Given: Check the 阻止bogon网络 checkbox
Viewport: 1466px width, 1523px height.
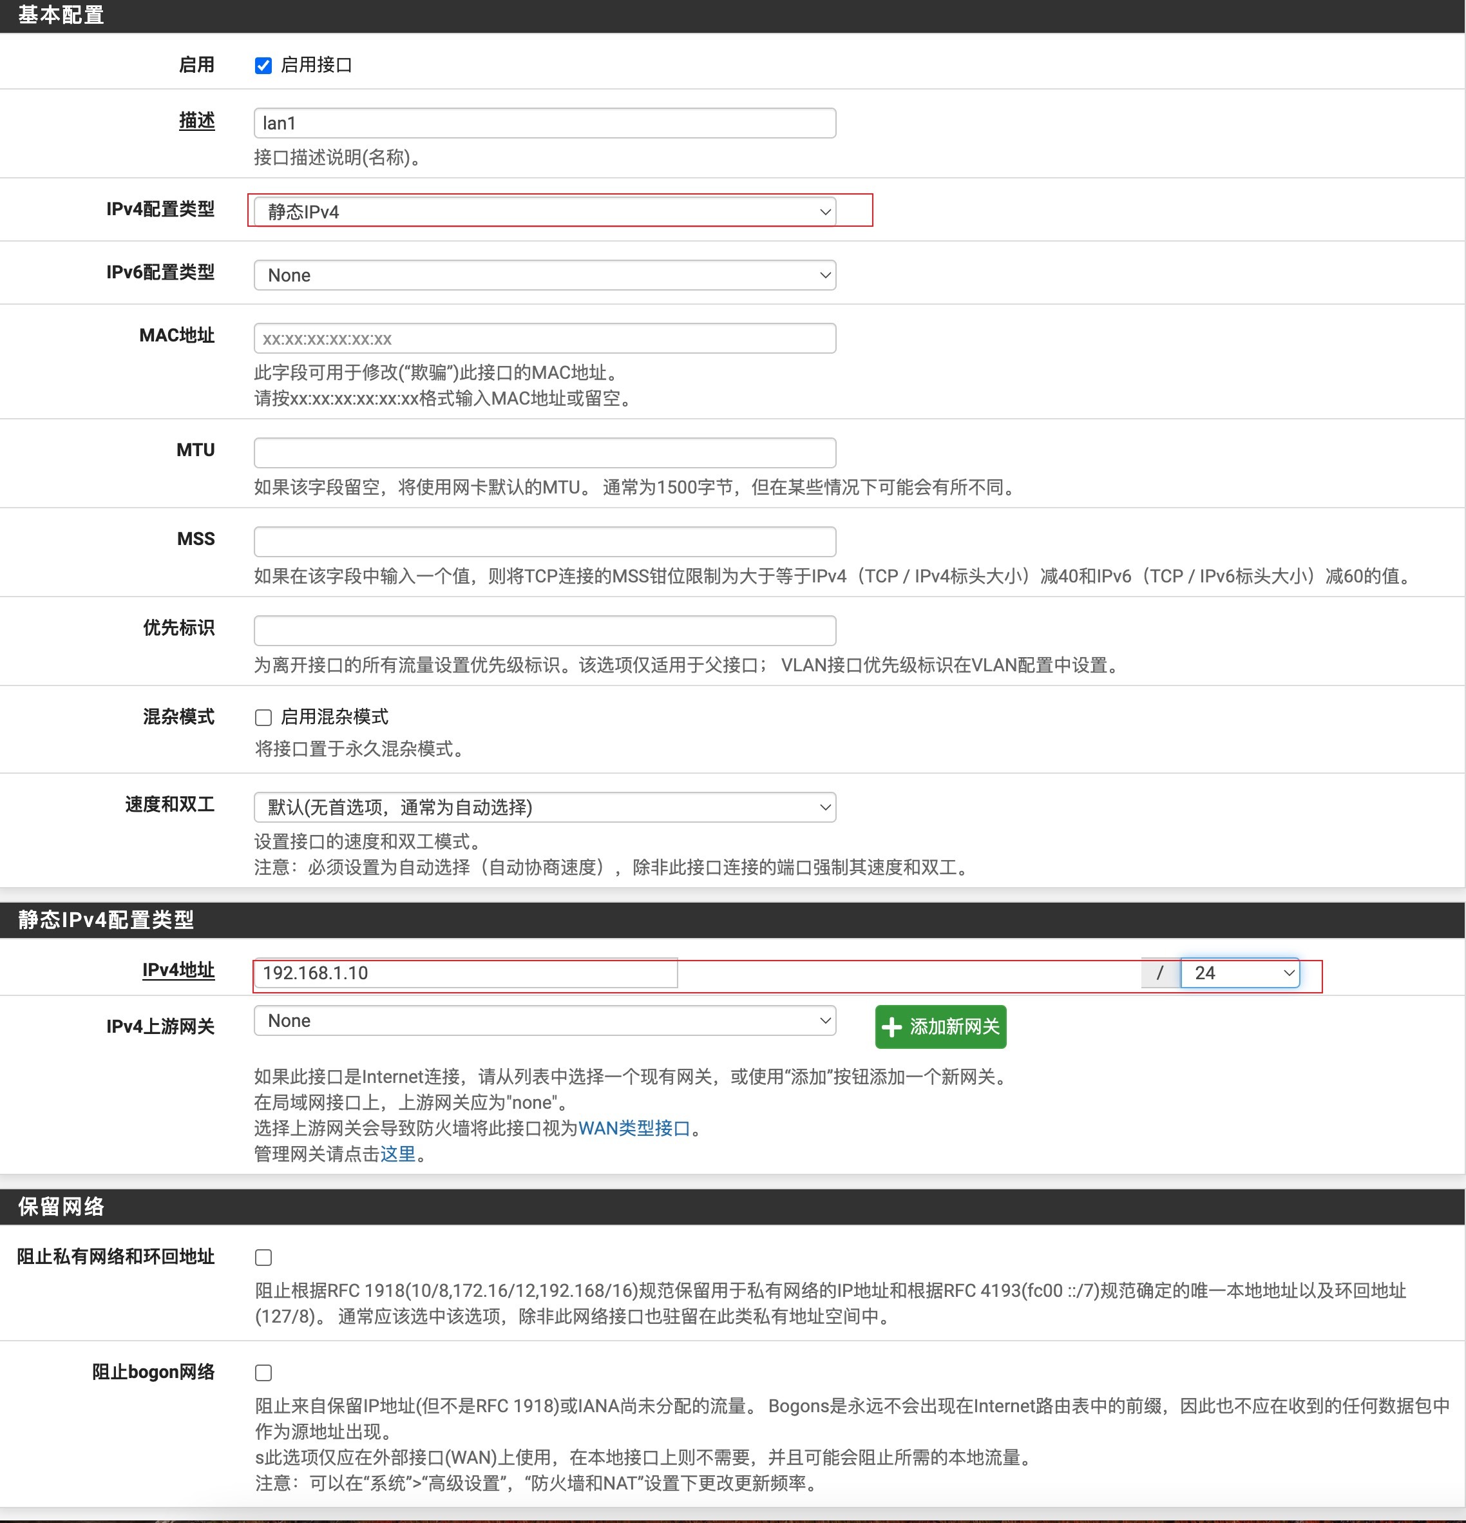Looking at the screenshot, I should coord(263,1373).
